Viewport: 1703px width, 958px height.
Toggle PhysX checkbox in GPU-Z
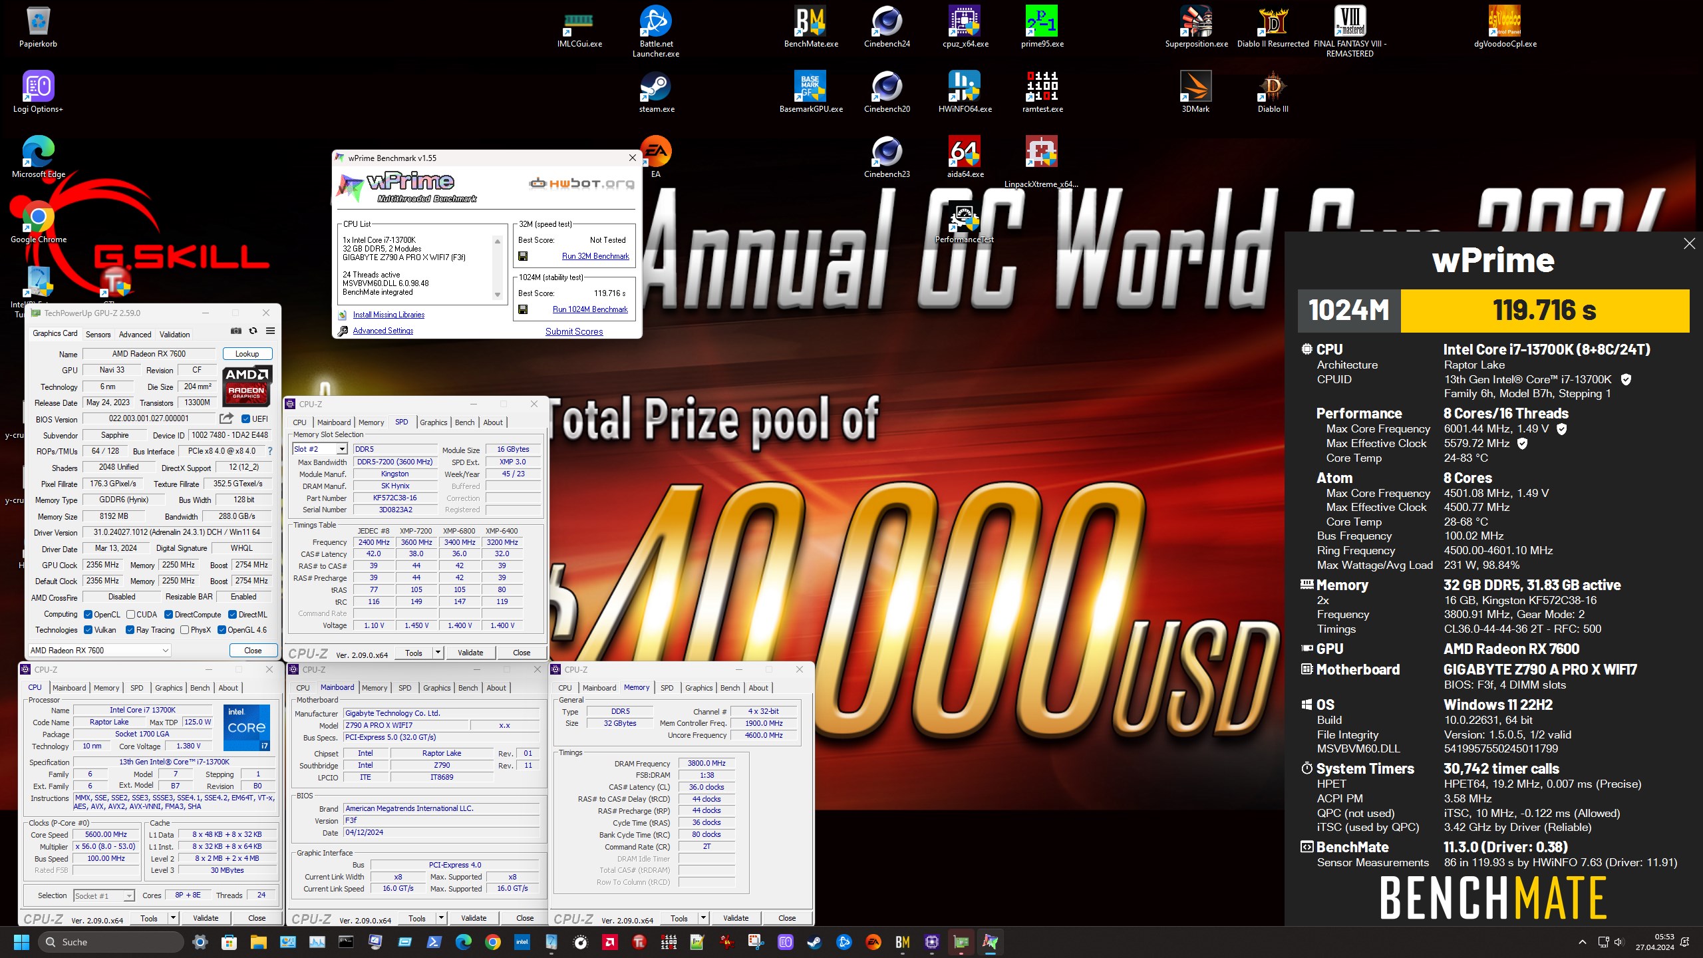(185, 630)
